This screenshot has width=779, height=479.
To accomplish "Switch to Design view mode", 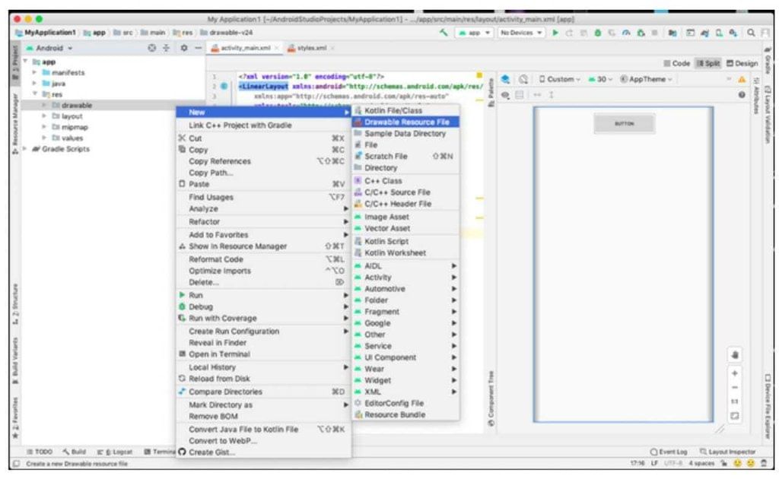I will pos(742,63).
